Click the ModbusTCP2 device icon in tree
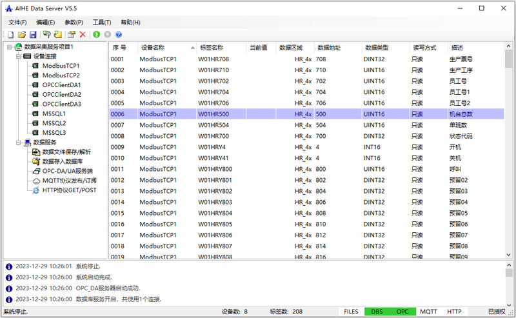The image size is (516, 318). pyautogui.click(x=35, y=75)
